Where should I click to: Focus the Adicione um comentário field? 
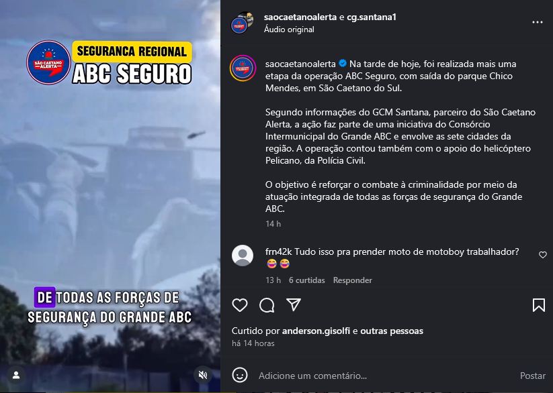[x=384, y=376]
